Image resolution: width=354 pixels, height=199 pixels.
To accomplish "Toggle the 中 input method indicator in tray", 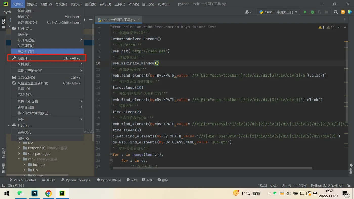I will point(315,193).
